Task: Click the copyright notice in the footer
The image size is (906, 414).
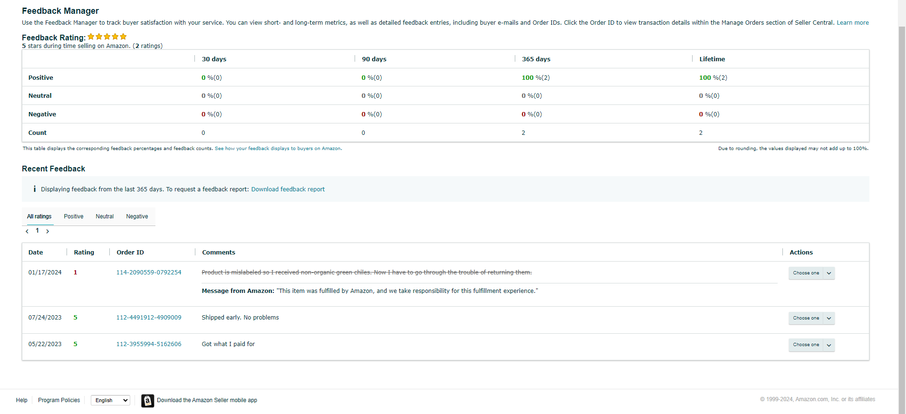Action: tap(818, 399)
